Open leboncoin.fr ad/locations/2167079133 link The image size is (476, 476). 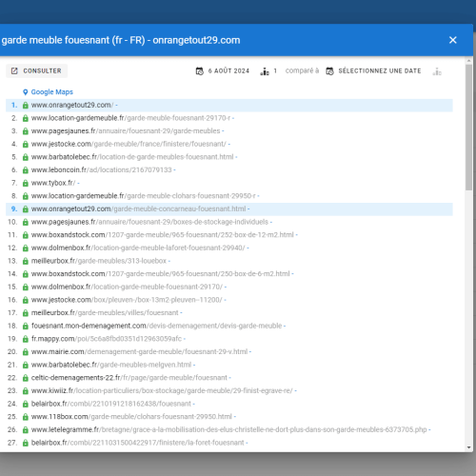point(102,170)
